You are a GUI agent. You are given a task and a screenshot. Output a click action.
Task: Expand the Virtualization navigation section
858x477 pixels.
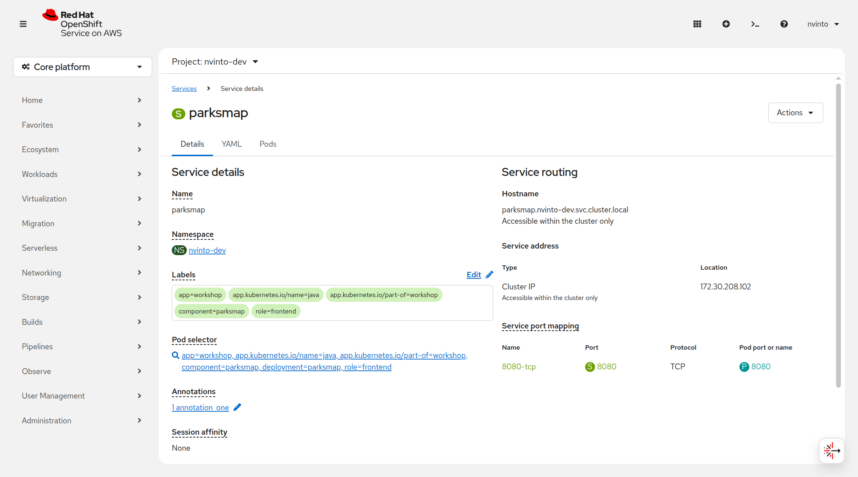click(x=82, y=199)
